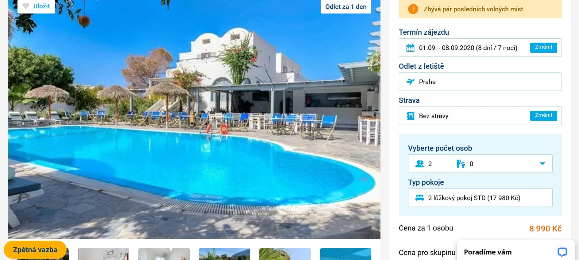
Task: Select the last blue pool thumbnail
Action: point(345,254)
